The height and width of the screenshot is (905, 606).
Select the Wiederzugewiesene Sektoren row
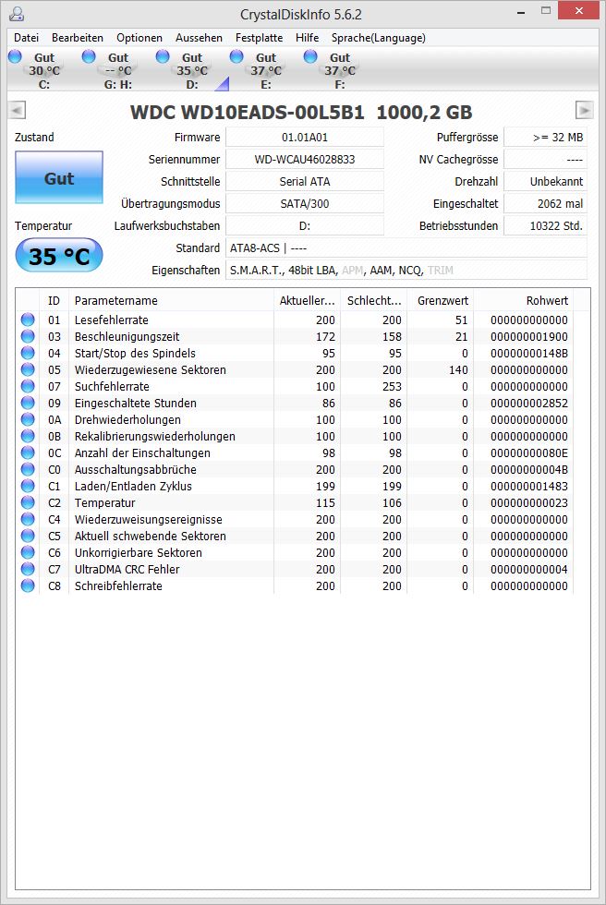pyautogui.click(x=294, y=370)
